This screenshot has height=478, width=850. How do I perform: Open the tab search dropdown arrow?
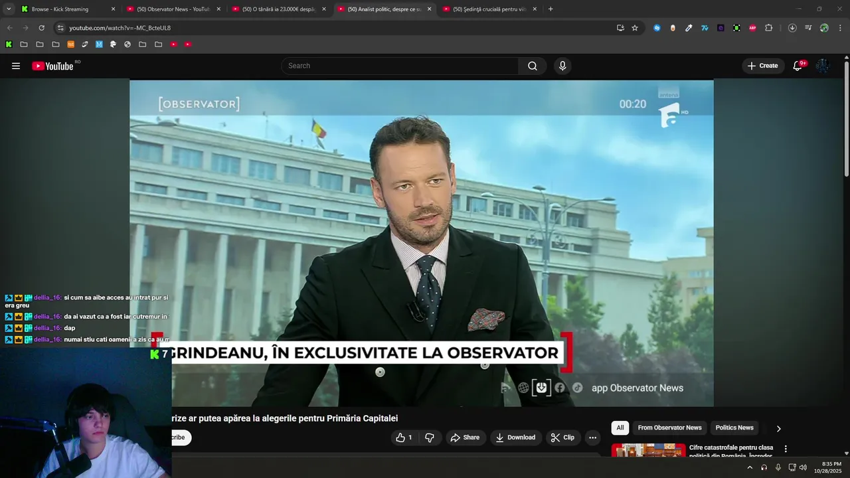pyautogui.click(x=9, y=9)
